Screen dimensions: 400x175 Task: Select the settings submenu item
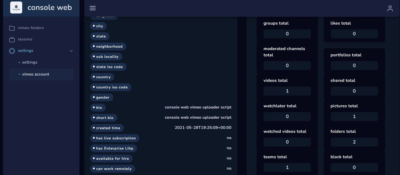pyautogui.click(x=30, y=62)
